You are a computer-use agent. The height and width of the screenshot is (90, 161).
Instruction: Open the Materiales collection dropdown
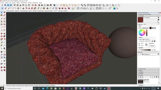click(150, 54)
